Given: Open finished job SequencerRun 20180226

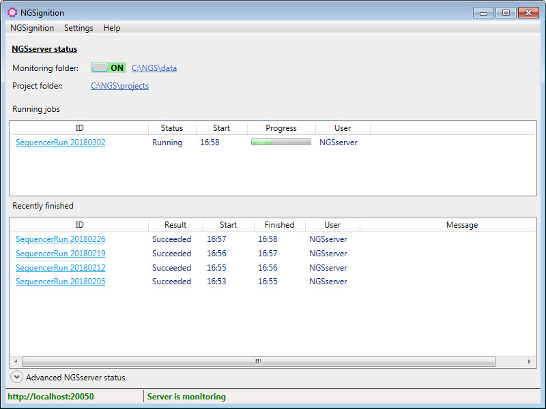Looking at the screenshot, I should 60,239.
